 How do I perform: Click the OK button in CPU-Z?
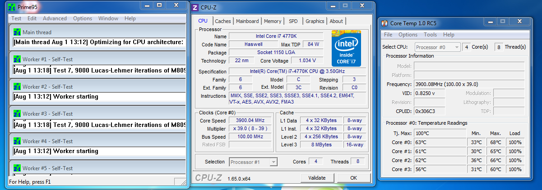pyautogui.click(x=353, y=178)
